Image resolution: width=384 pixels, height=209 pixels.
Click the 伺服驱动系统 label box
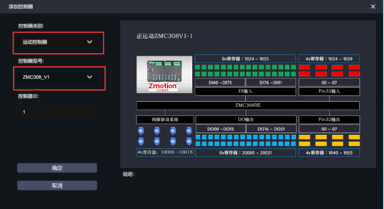point(165,120)
